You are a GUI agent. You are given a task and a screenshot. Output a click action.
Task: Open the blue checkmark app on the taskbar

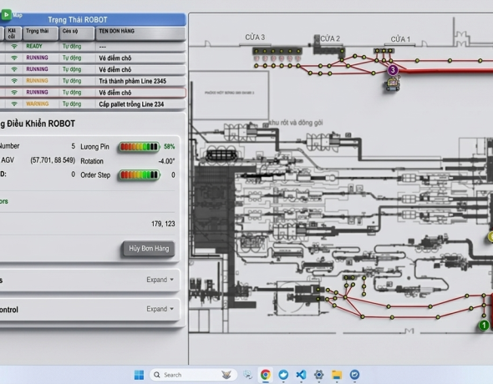[354, 375]
